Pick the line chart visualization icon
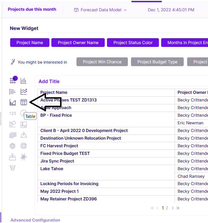The image size is (208, 223). (24, 92)
